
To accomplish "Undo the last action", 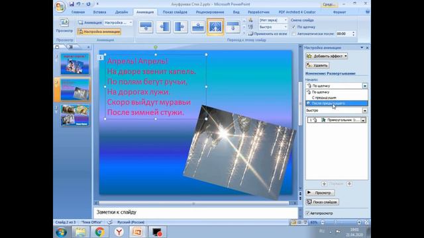I will (x=78, y=4).
